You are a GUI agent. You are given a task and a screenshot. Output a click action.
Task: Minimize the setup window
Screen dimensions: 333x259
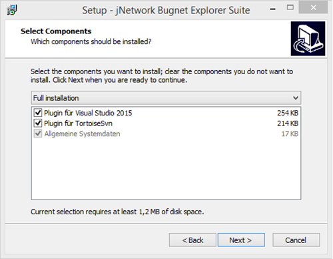pyautogui.click(x=273, y=9)
